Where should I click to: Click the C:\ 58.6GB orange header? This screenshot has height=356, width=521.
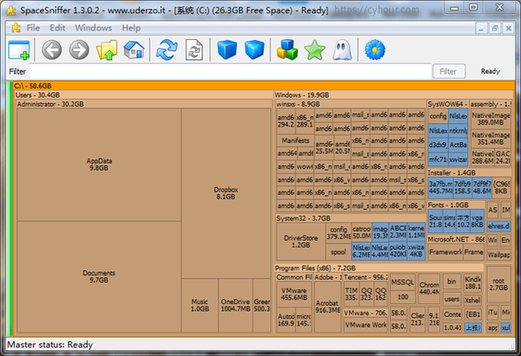tap(263, 86)
